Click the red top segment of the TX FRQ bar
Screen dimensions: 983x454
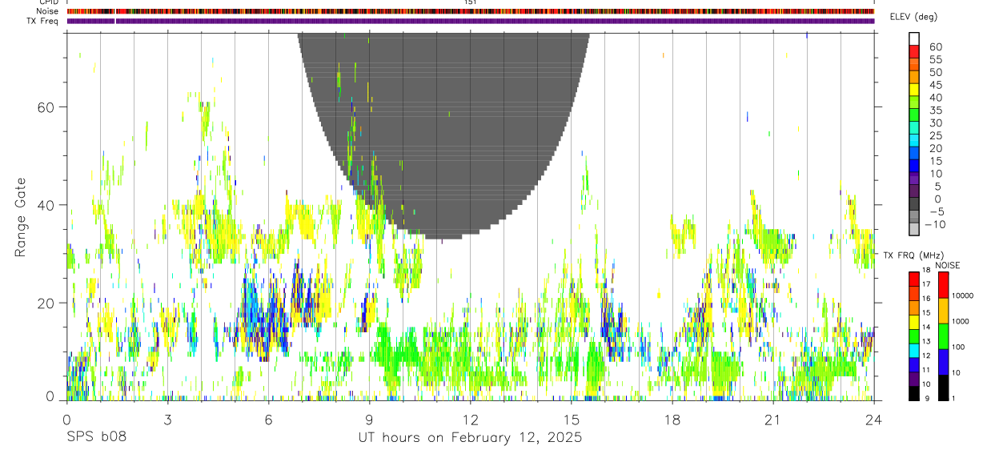click(x=913, y=279)
